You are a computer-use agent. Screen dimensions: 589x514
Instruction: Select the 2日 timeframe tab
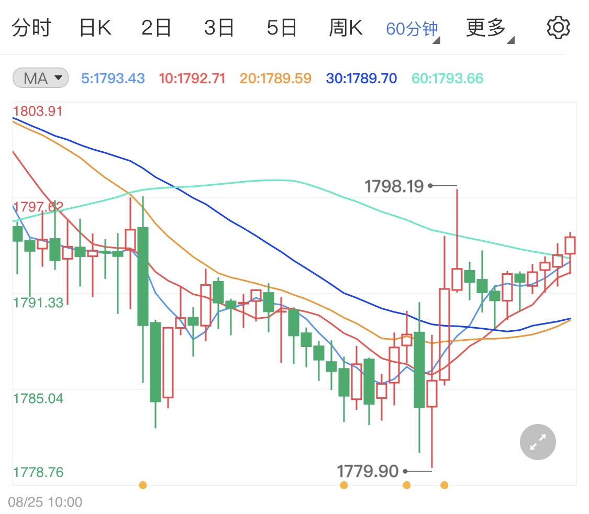[x=156, y=28]
